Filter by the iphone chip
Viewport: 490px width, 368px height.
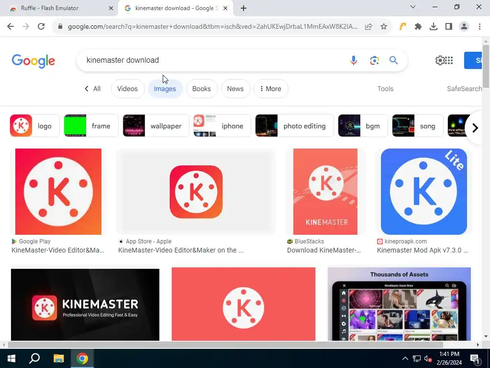[222, 126]
